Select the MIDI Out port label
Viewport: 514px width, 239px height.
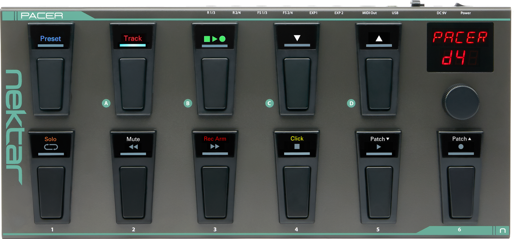click(x=369, y=13)
